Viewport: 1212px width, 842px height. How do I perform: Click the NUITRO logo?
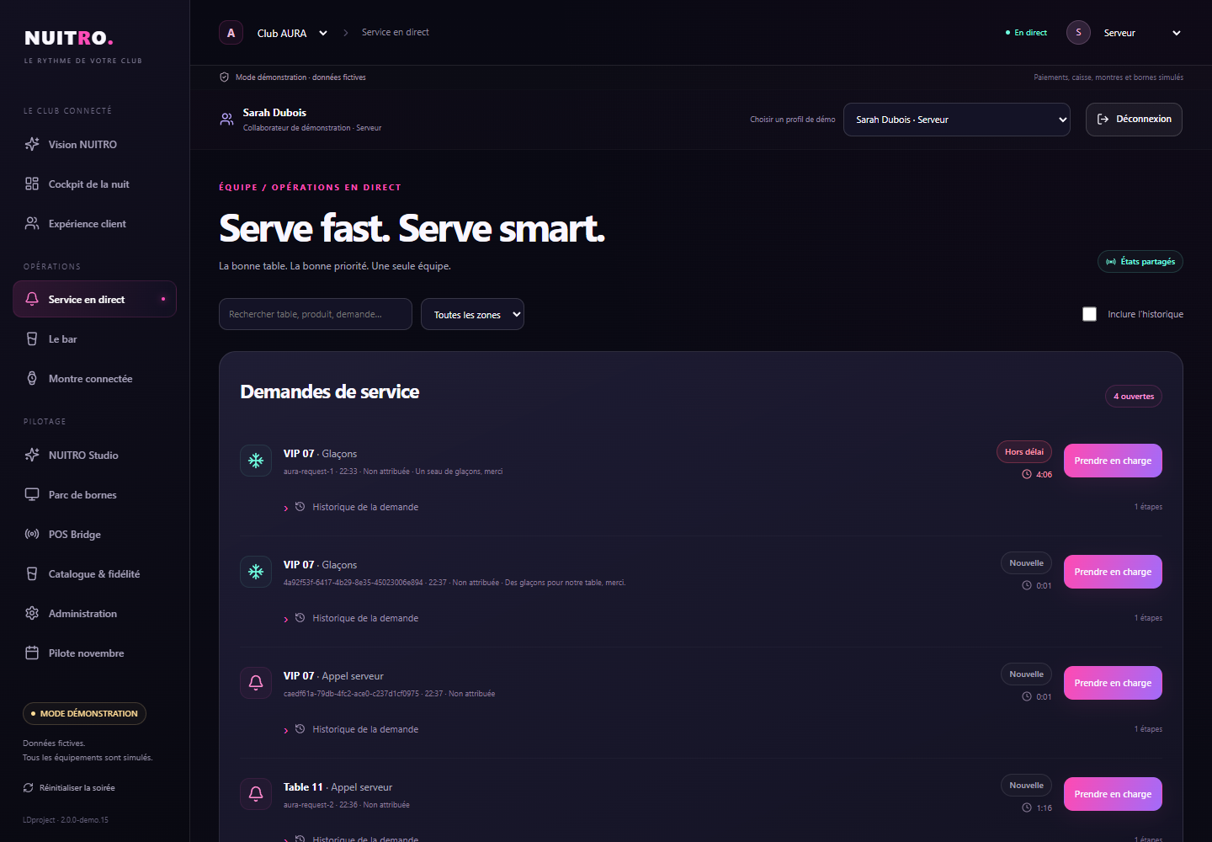point(69,38)
